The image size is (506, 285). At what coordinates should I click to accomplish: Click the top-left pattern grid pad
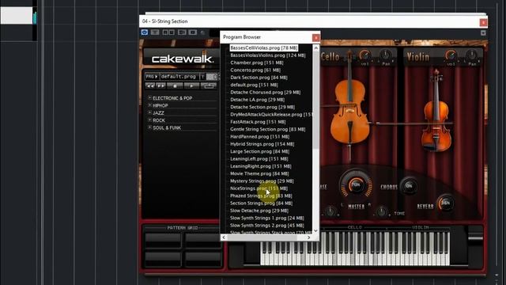(x=163, y=240)
